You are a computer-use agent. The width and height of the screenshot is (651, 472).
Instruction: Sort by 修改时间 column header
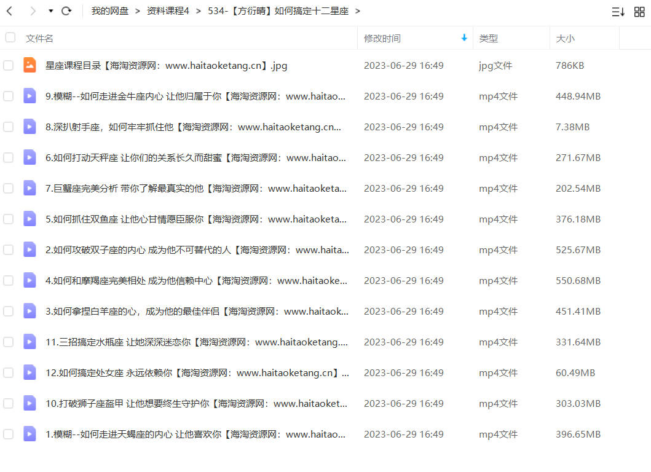click(x=382, y=39)
